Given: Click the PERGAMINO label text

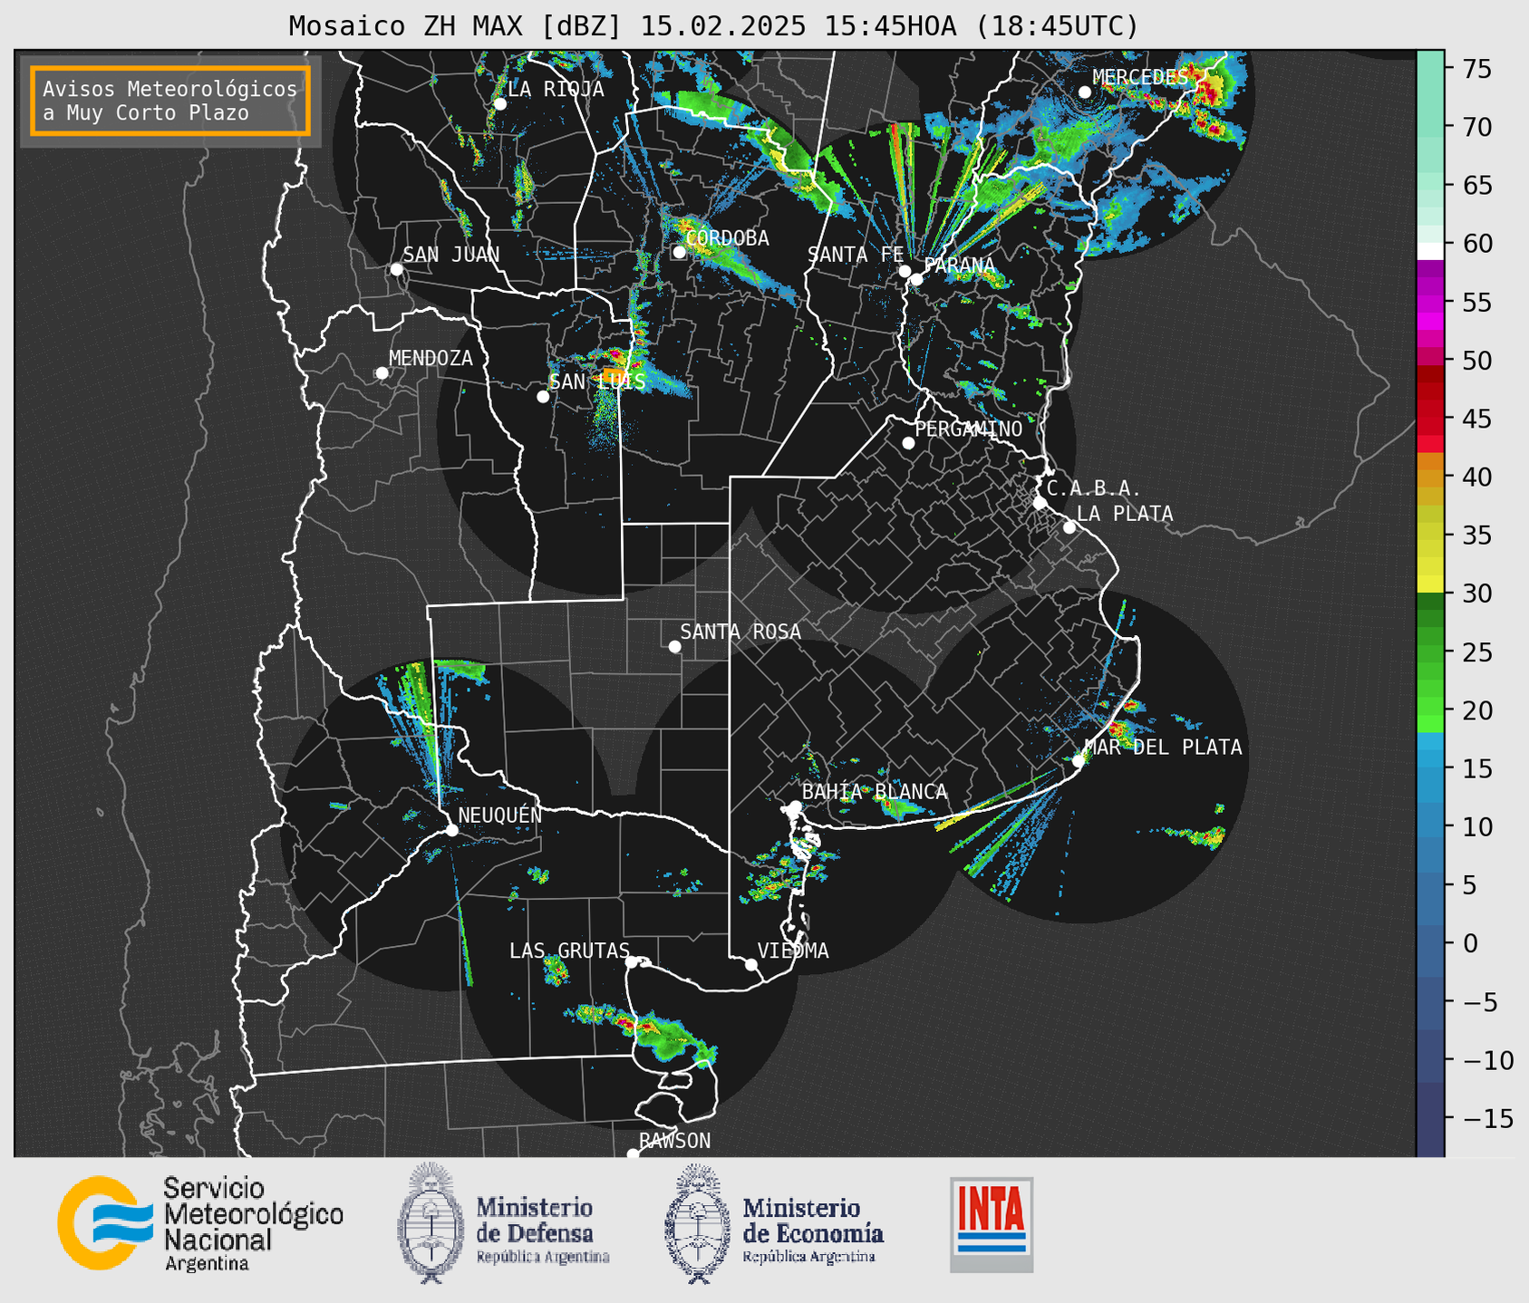Looking at the screenshot, I should [969, 429].
